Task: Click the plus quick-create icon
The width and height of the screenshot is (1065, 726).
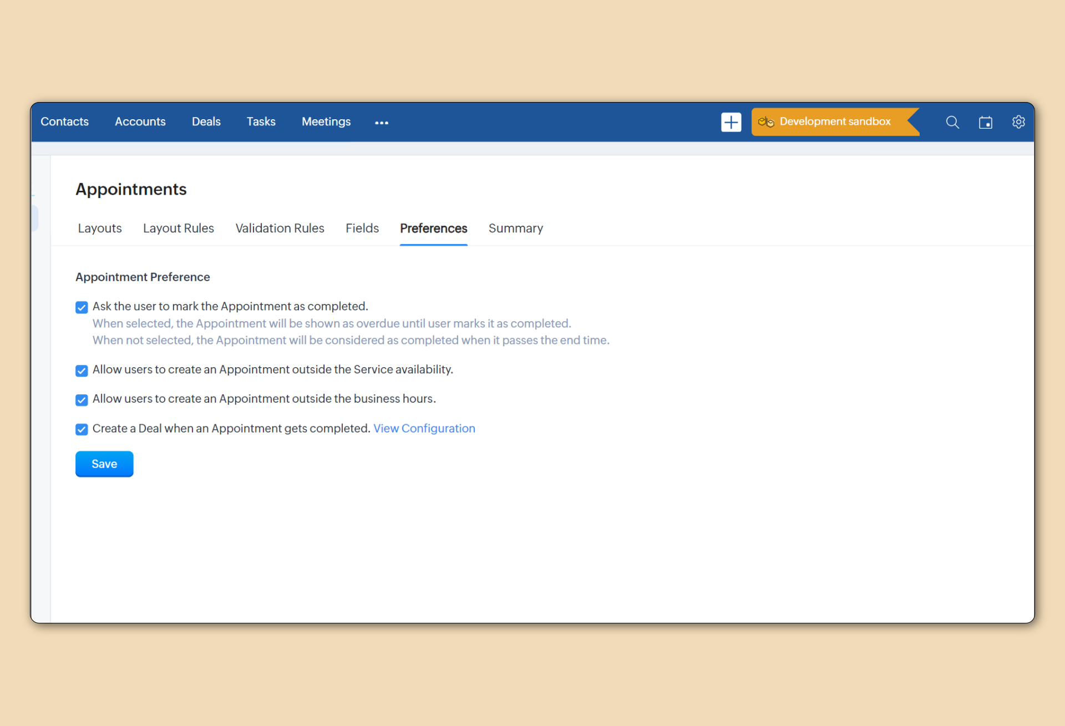Action: point(731,122)
